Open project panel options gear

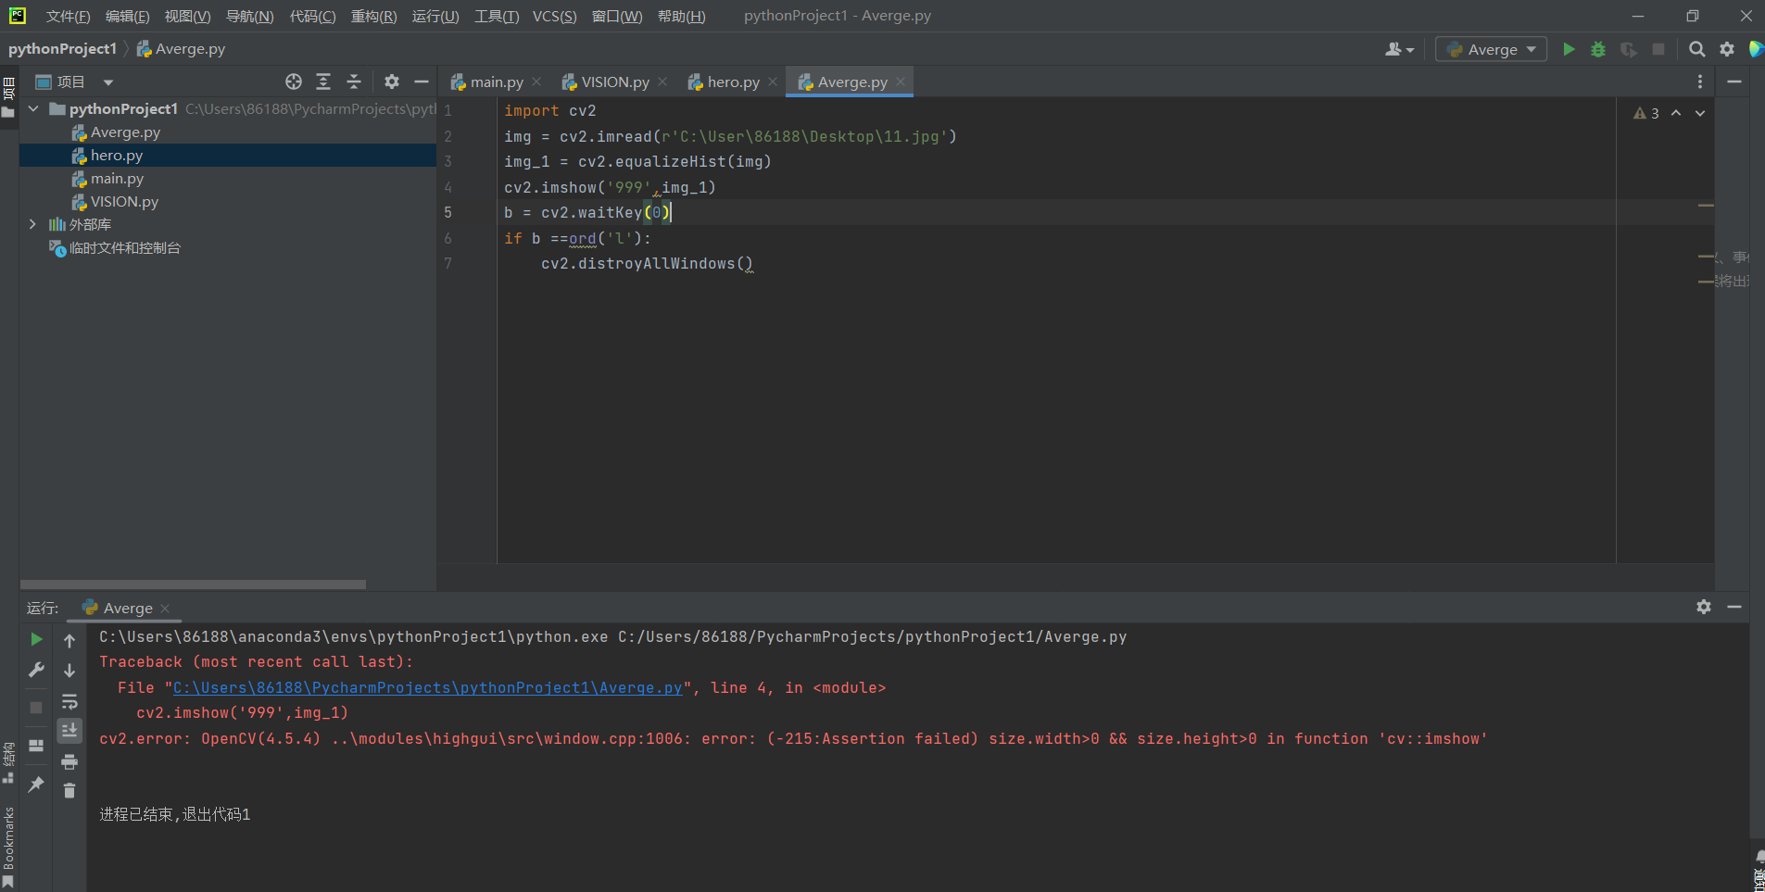pyautogui.click(x=392, y=82)
